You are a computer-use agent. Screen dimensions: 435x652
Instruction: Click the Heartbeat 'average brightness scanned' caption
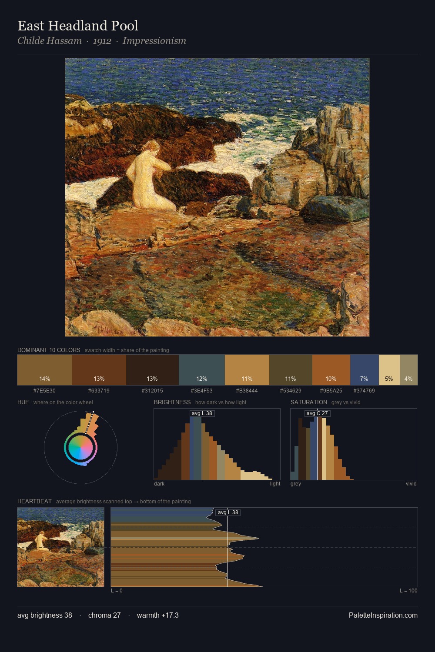pyautogui.click(x=124, y=502)
